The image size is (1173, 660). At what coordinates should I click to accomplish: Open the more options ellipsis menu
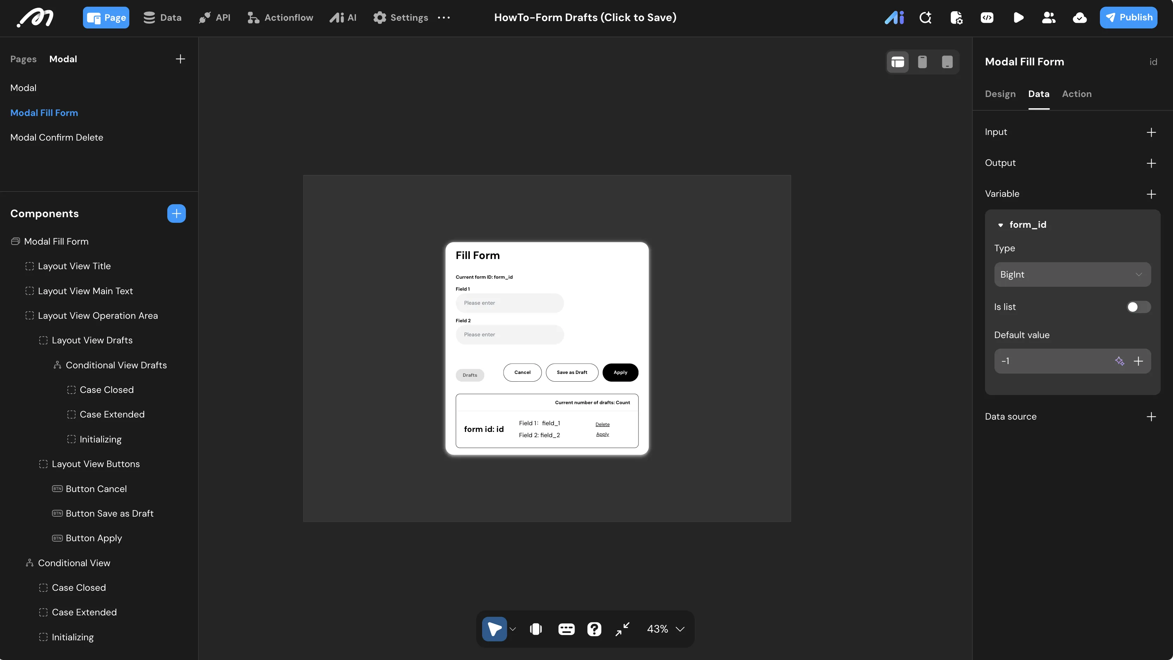(x=443, y=18)
